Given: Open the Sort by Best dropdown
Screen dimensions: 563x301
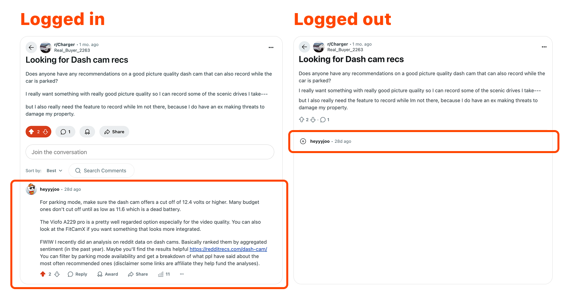Looking at the screenshot, I should click(x=54, y=171).
